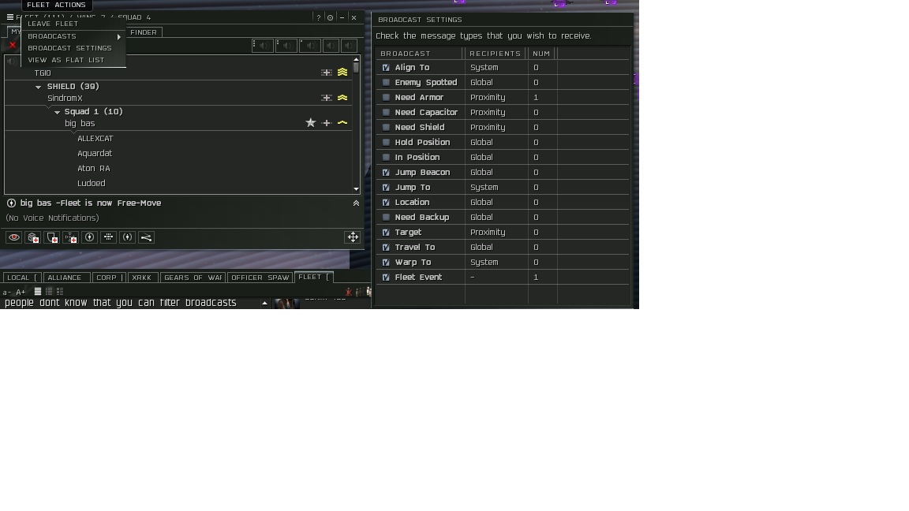
Task: Open the Gears of War chat tab
Action: click(193, 278)
